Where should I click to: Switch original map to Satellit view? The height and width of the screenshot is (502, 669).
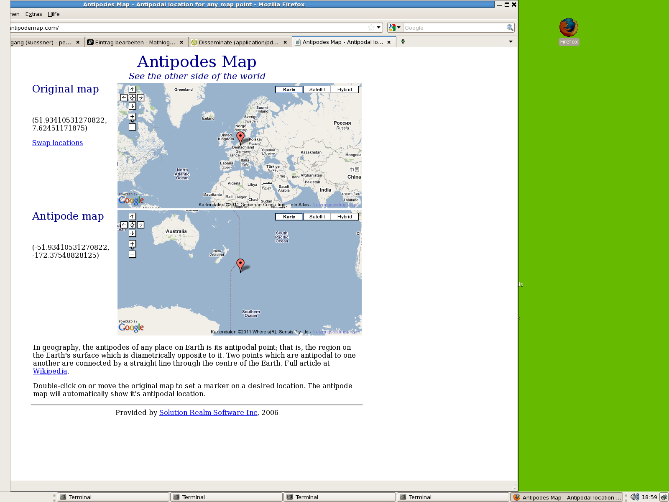(317, 90)
